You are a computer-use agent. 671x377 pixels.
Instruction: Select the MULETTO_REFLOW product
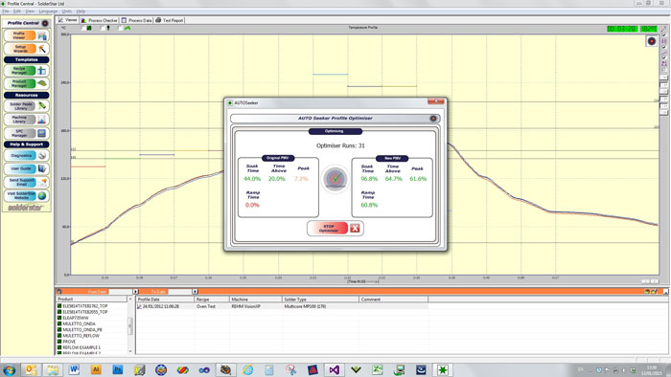81,336
